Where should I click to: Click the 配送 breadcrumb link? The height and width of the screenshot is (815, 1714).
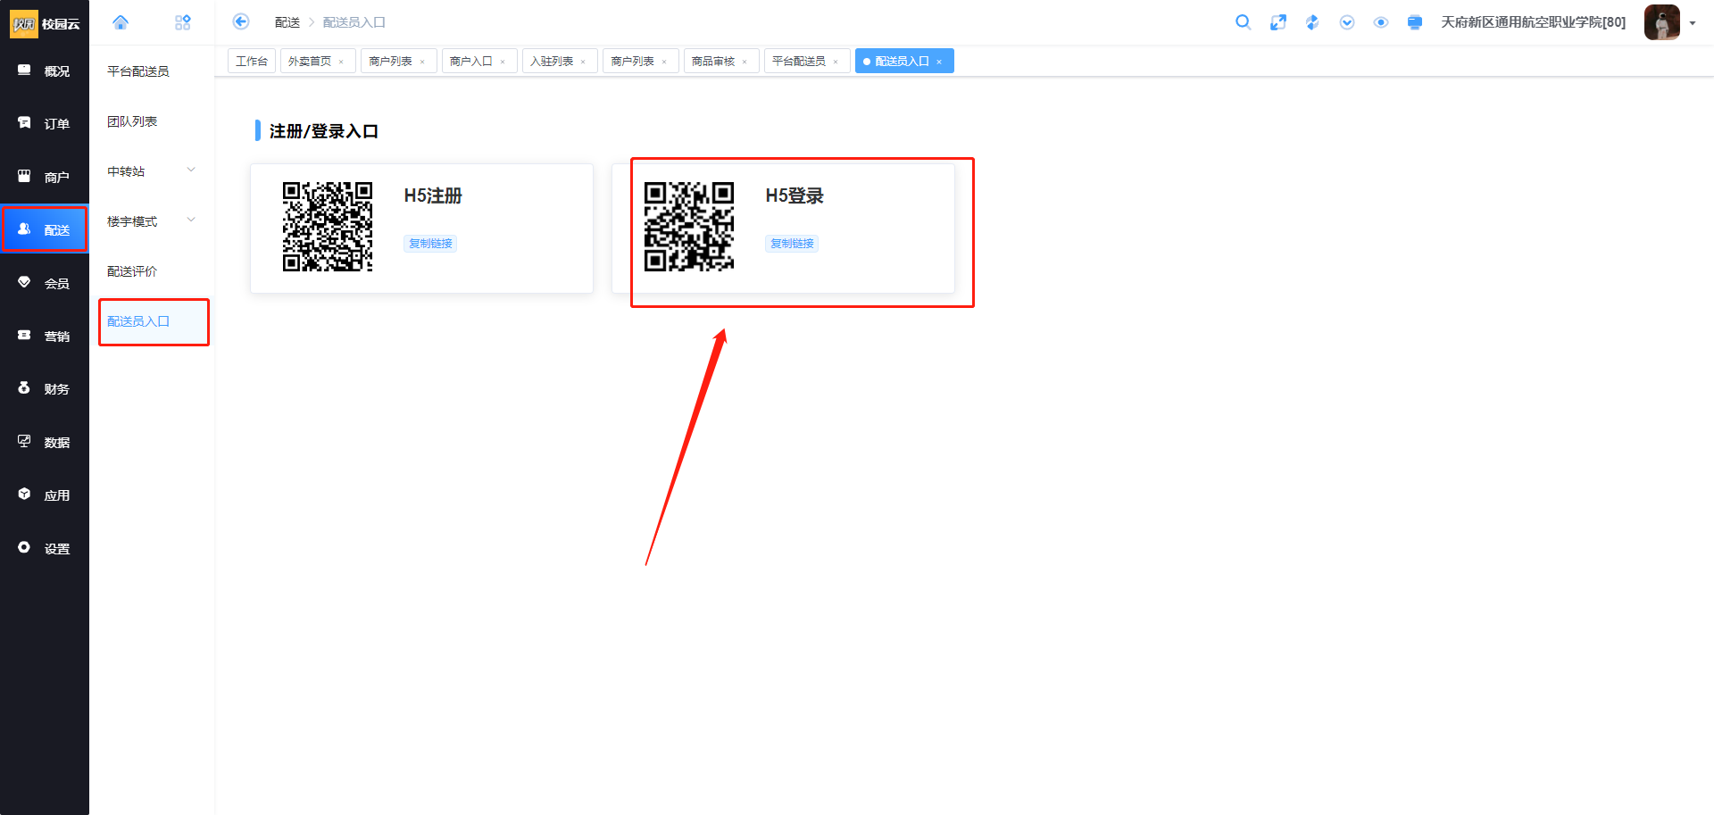[x=287, y=22]
